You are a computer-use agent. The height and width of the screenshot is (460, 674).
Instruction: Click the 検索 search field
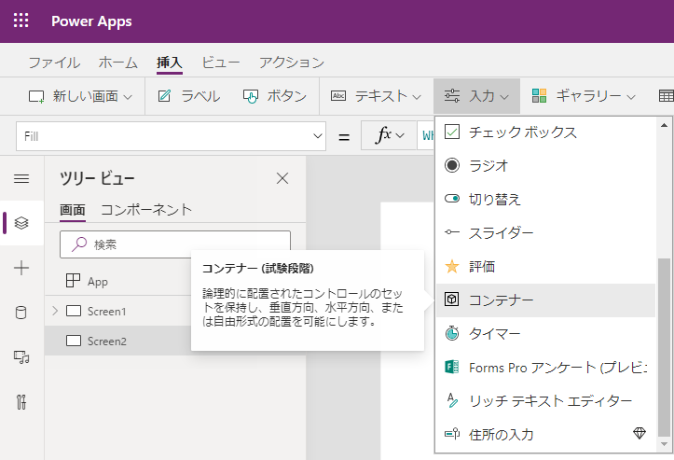click(x=175, y=244)
